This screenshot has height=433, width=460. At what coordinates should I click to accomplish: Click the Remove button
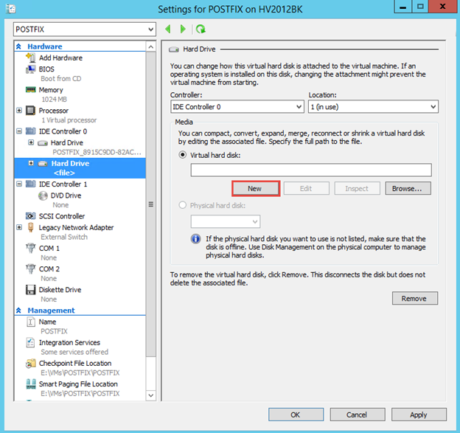[x=415, y=298]
